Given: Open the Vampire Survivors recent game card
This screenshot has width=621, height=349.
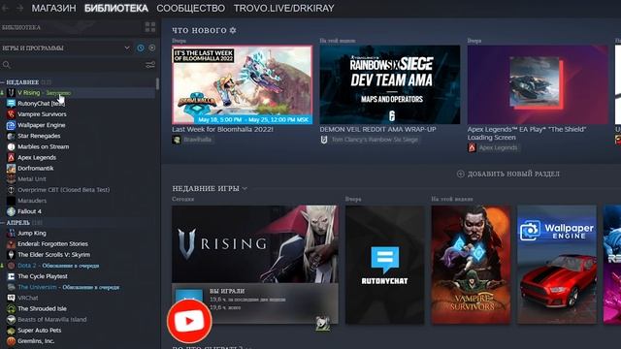Looking at the screenshot, I should pos(471,265).
